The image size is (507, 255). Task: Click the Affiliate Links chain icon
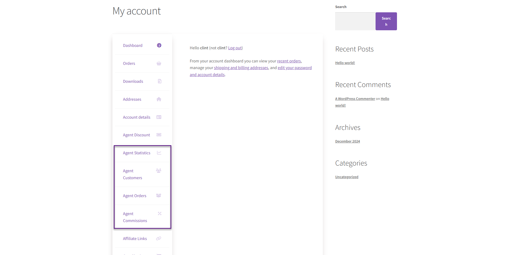158,238
